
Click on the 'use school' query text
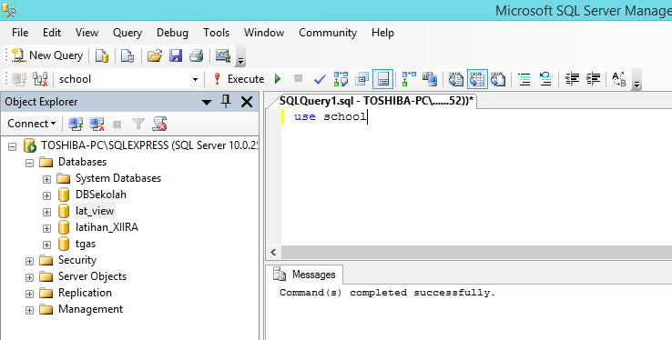(330, 116)
